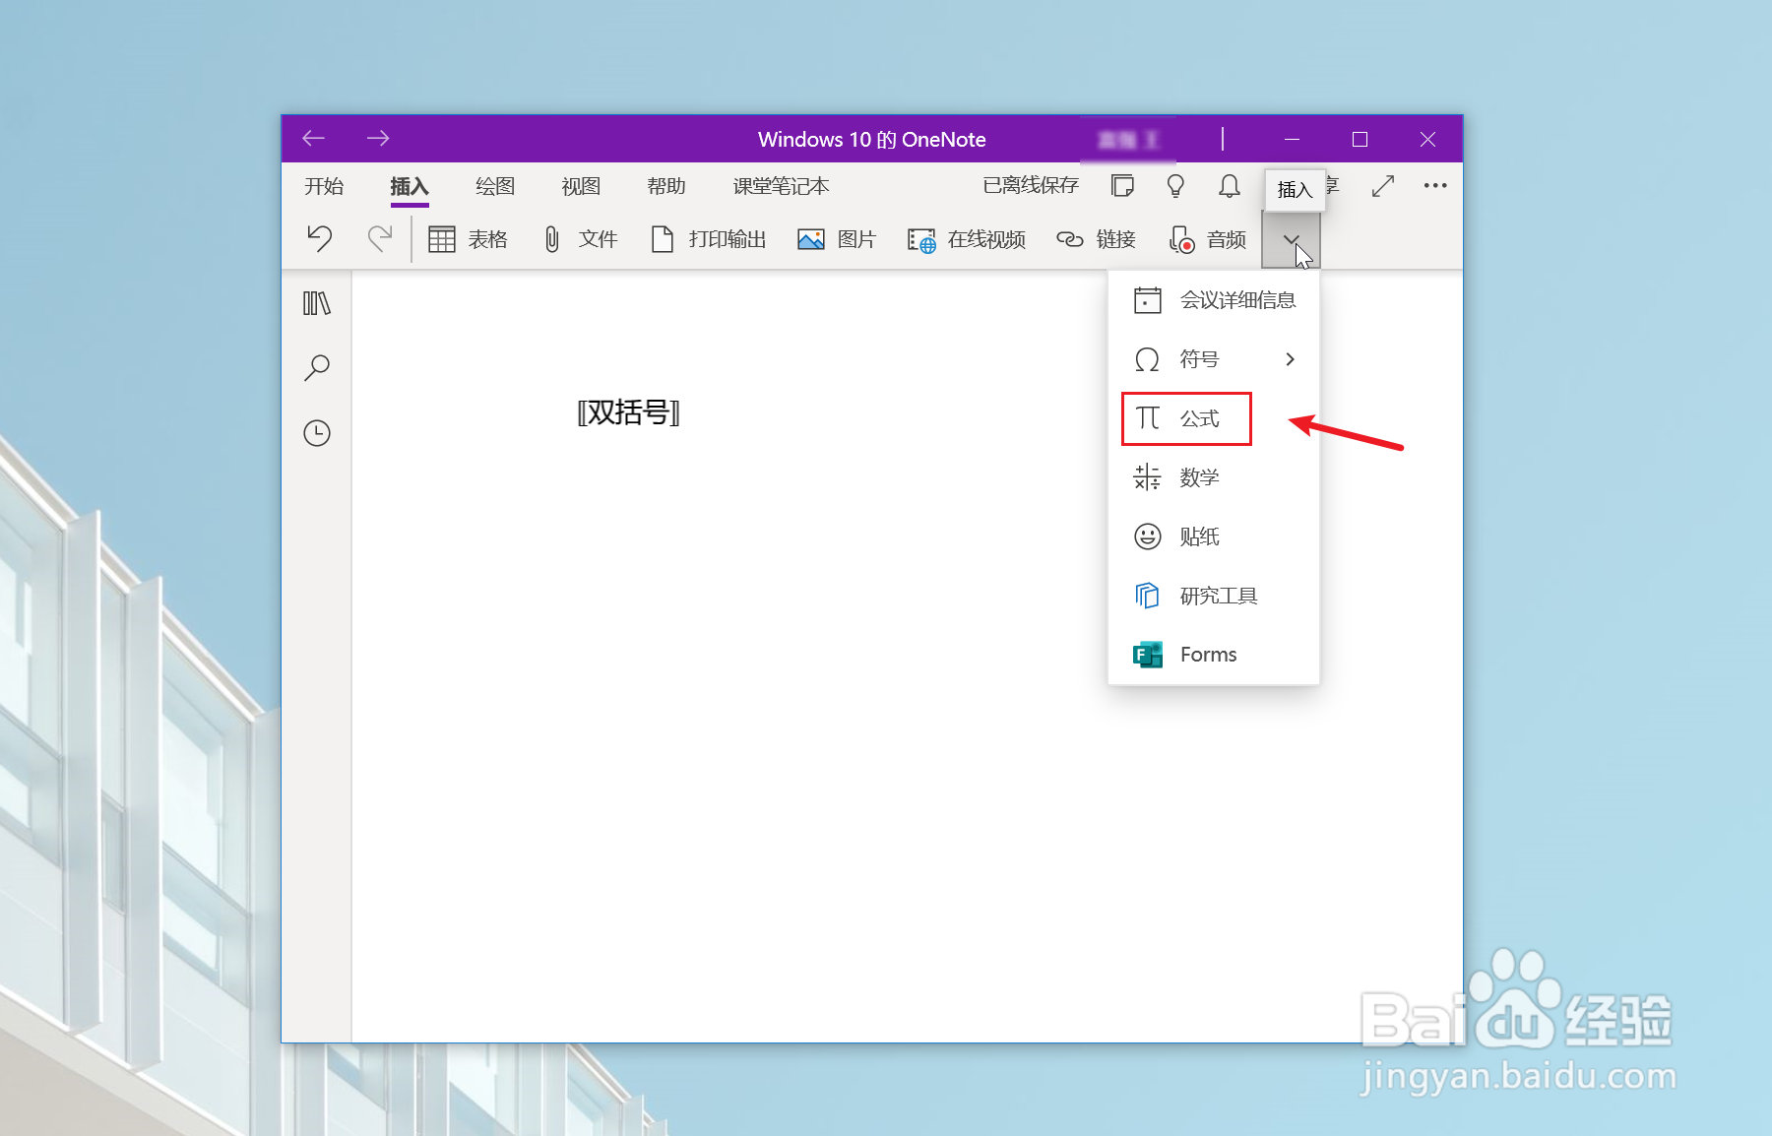Viewport: 1772px width, 1136px height.
Task: Click the lightbulb tips icon
Action: (1175, 185)
